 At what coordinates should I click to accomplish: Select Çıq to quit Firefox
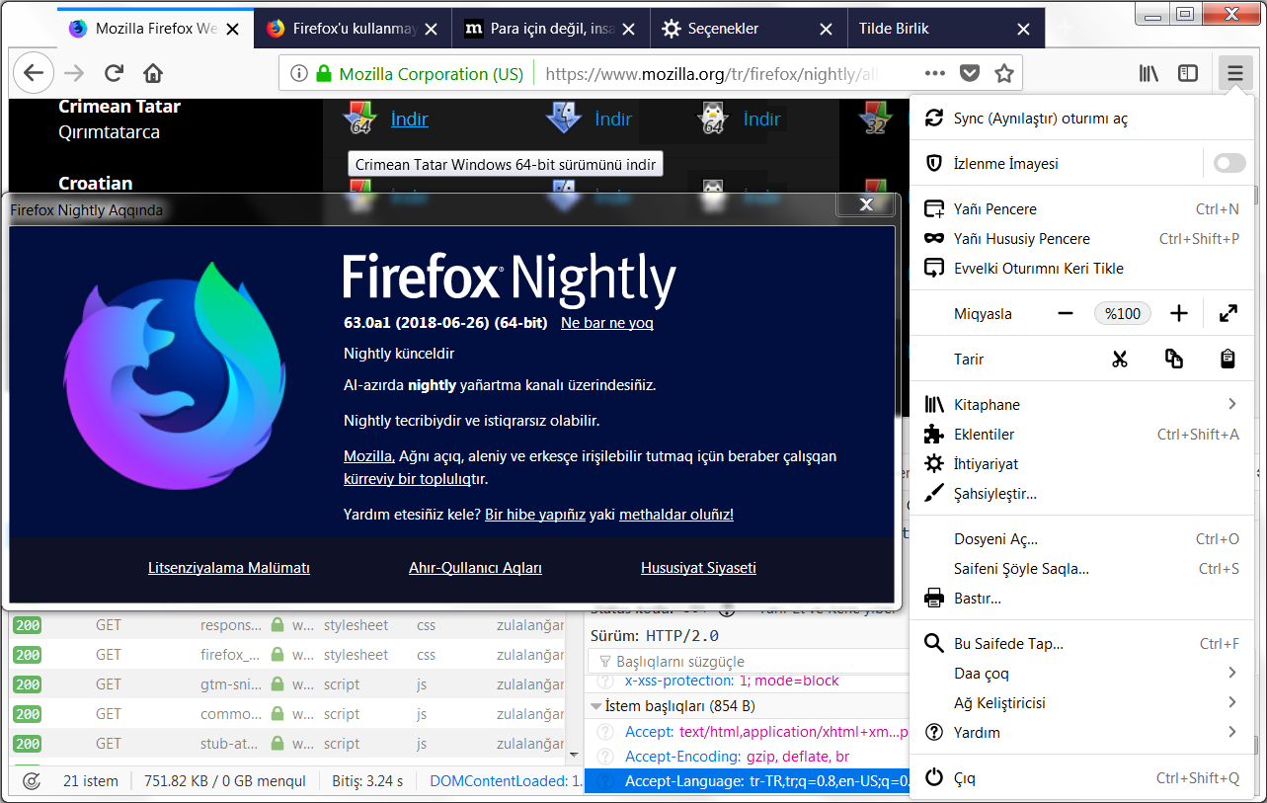click(1083, 778)
